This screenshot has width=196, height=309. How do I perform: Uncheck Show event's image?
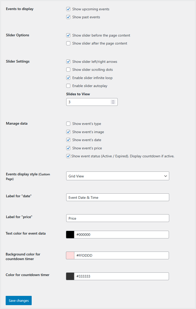pos(68,132)
